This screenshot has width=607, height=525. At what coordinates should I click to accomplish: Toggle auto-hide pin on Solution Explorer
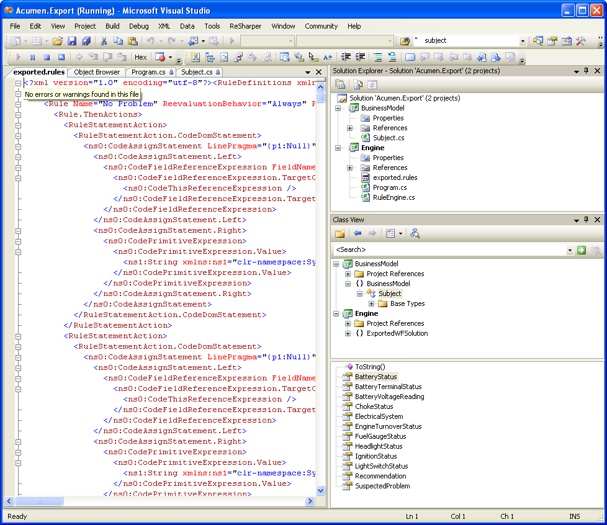click(x=586, y=71)
